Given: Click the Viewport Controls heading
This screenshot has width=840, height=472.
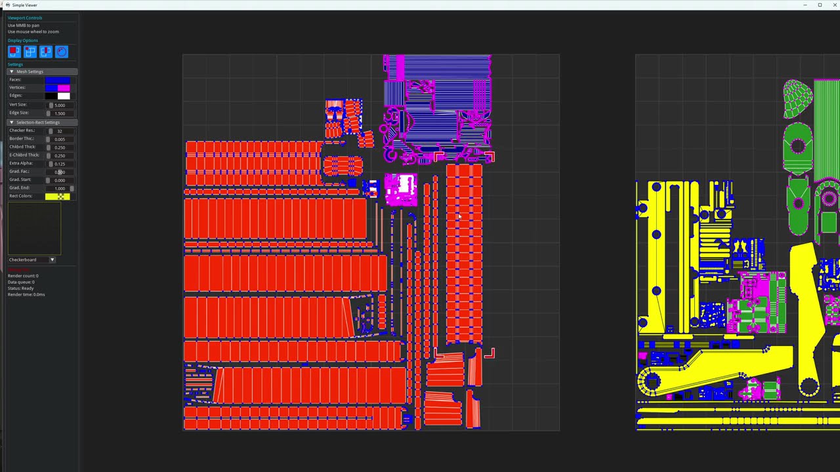Looking at the screenshot, I should pos(24,18).
